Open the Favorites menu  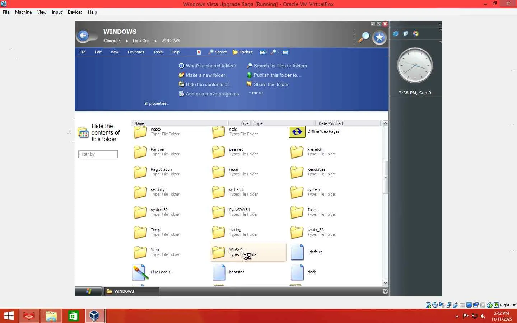pyautogui.click(x=136, y=52)
